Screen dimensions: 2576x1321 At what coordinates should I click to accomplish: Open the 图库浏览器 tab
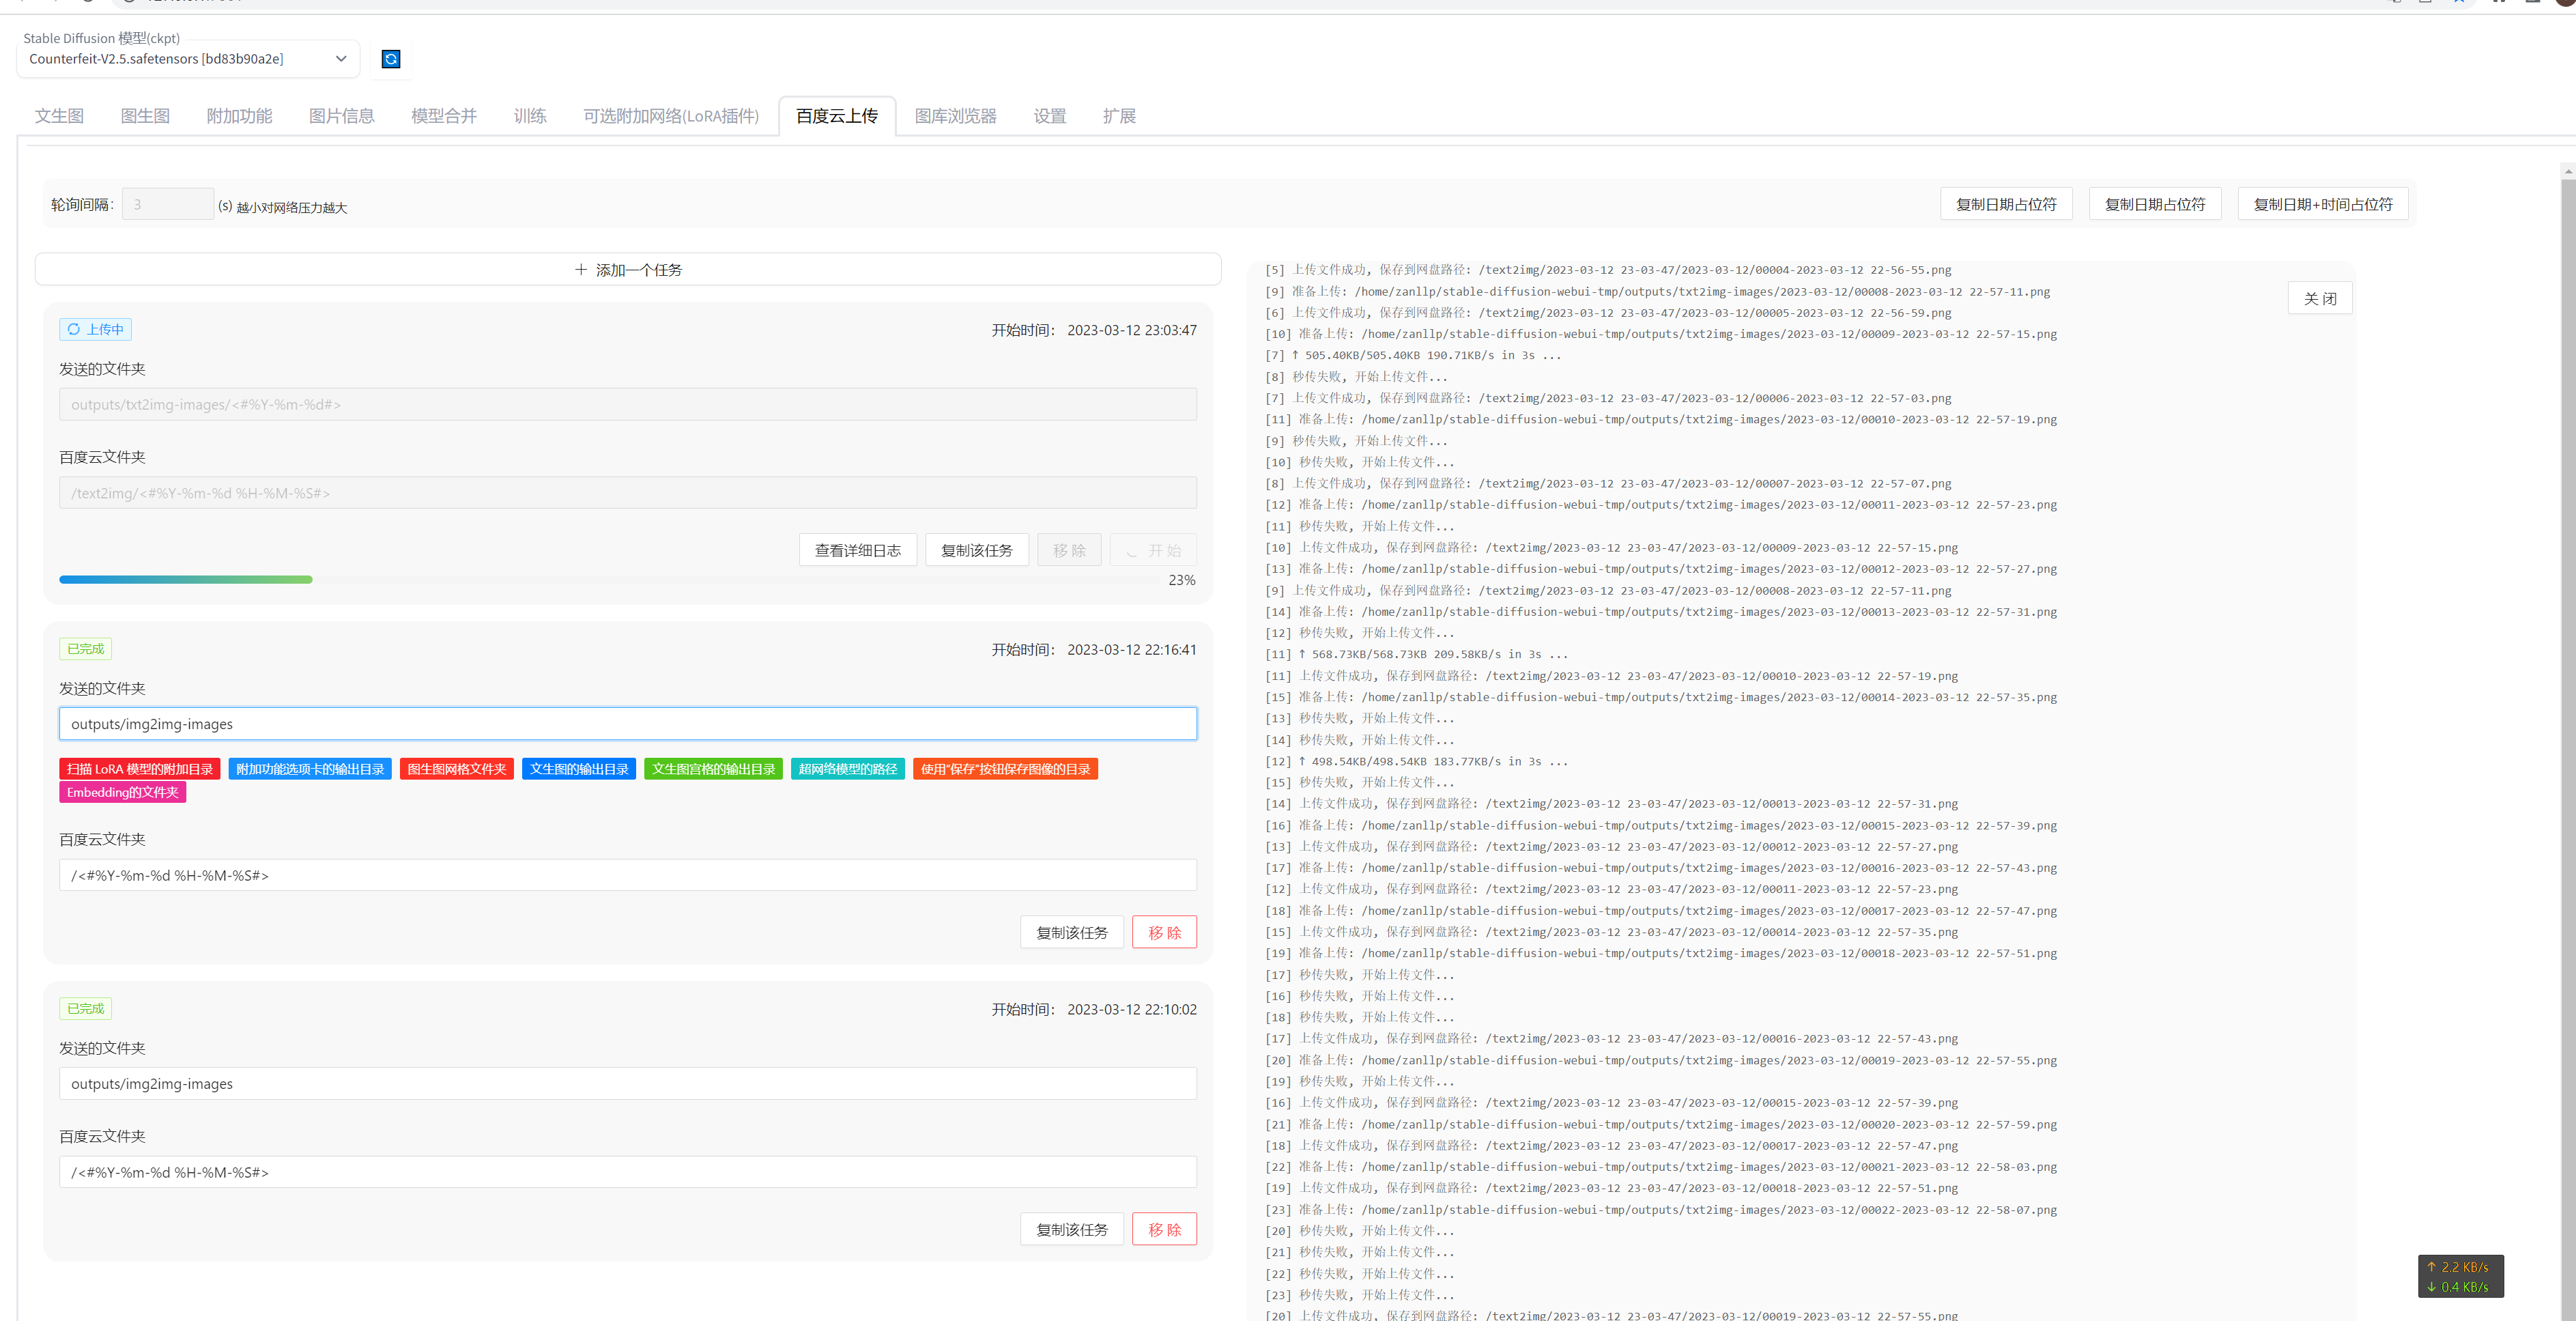point(955,116)
